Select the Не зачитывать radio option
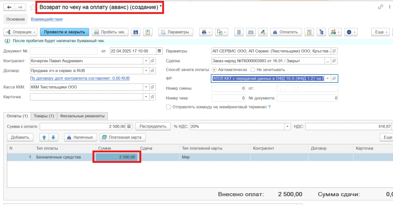393x205 pixels. coord(253,70)
